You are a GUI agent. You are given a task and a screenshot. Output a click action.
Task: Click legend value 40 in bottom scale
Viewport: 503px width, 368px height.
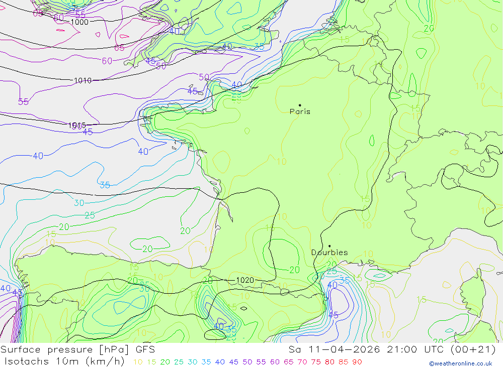pyautogui.click(x=220, y=362)
